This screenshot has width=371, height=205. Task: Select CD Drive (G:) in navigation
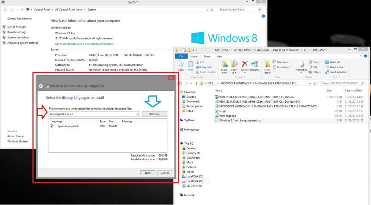pos(194,186)
